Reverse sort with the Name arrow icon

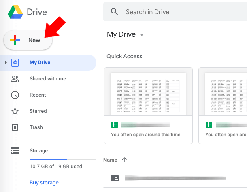coord(124,160)
